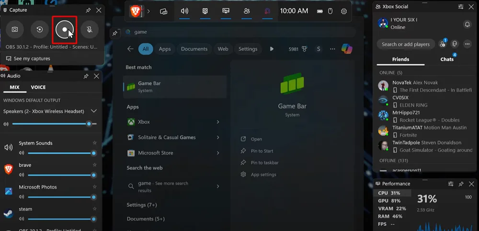This screenshot has width=479, height=231.
Task: Click the Search or add players field
Action: [x=405, y=44]
